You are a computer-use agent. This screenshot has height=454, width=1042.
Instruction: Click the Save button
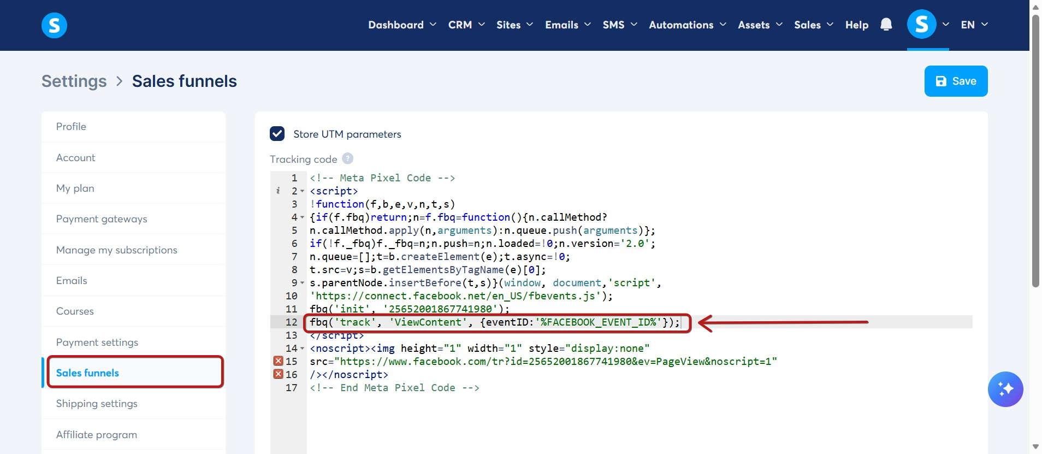point(956,81)
